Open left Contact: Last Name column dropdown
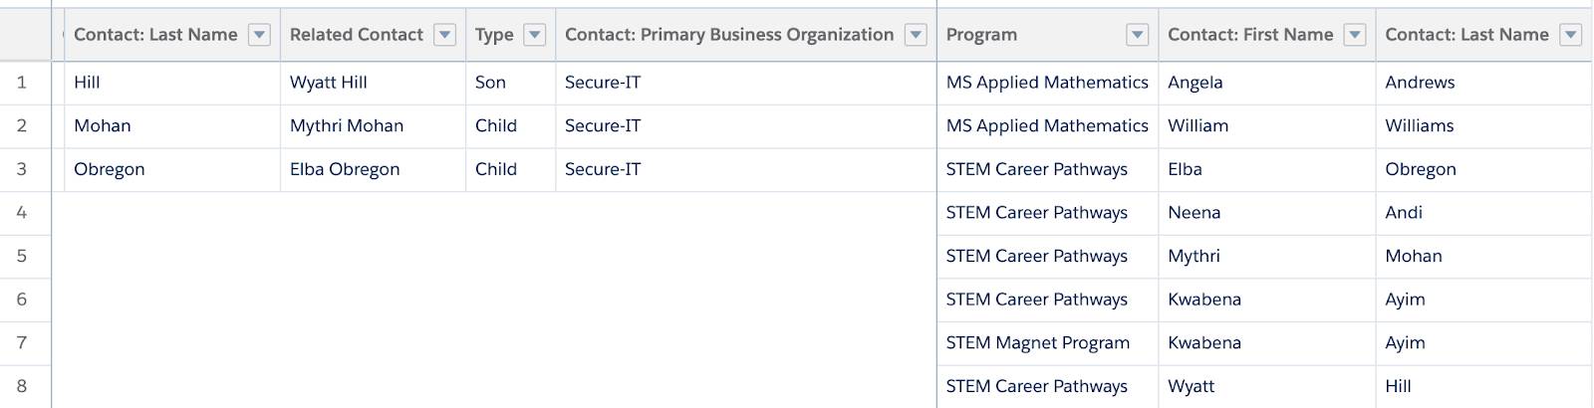 tap(259, 35)
